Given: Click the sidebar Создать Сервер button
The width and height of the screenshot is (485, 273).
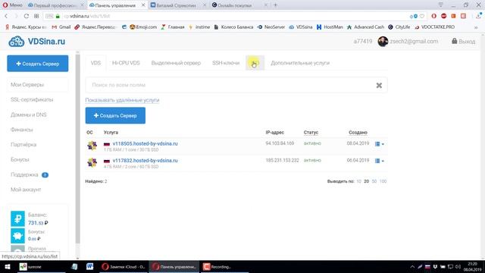Looking at the screenshot, I should point(38,64).
